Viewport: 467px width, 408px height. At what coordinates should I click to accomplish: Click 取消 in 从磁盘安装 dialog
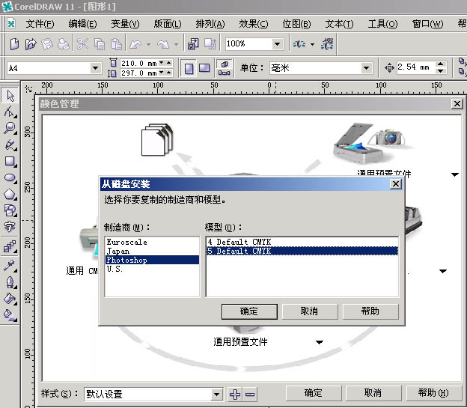click(x=310, y=311)
